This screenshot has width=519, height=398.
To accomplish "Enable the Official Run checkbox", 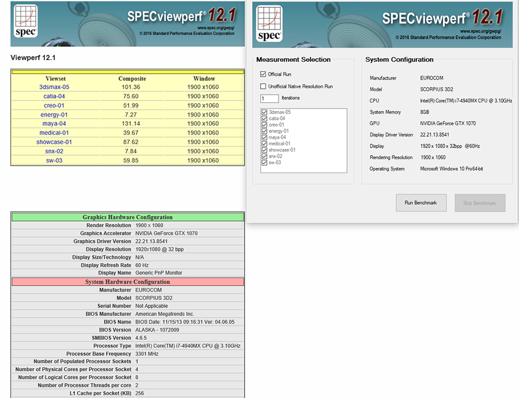I will 264,74.
